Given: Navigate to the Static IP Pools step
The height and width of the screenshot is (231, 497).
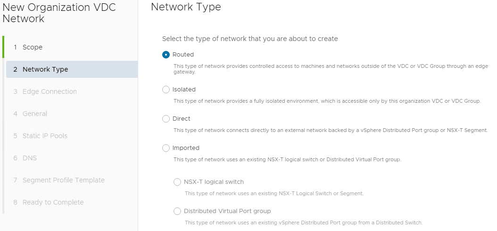Looking at the screenshot, I should pos(45,136).
